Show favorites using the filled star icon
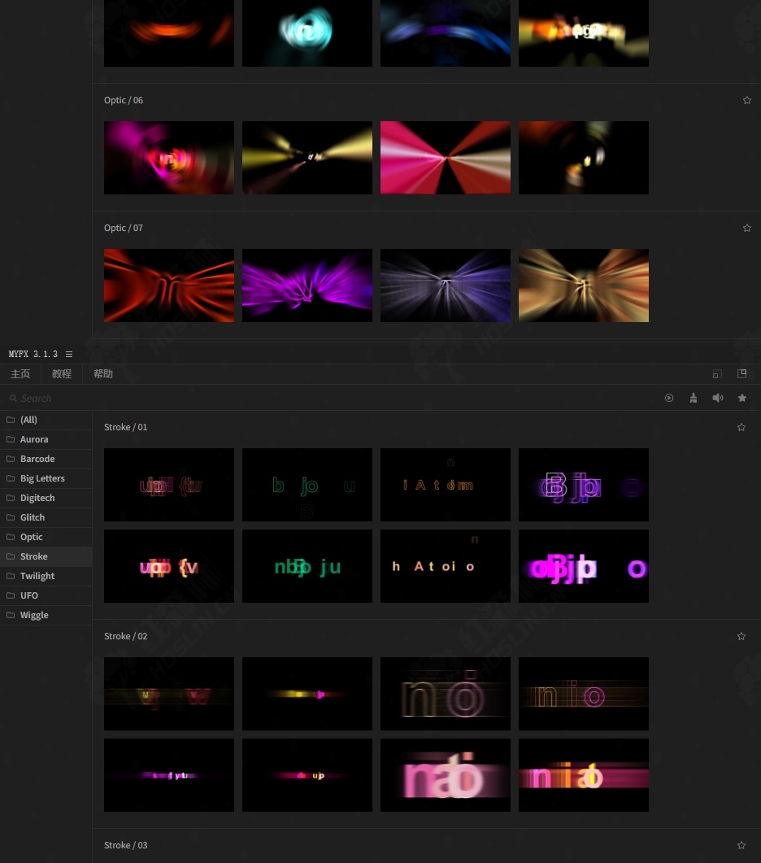This screenshot has height=863, width=761. coord(741,398)
